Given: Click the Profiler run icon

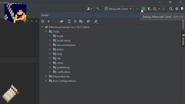Looking at the screenshot, I should pos(155,9).
